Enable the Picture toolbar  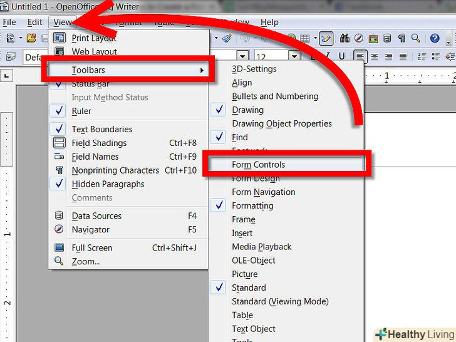pyautogui.click(x=286, y=274)
